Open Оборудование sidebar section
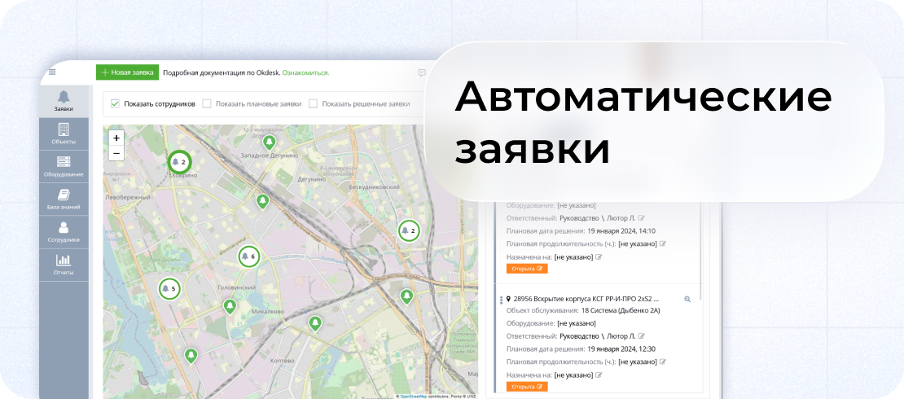The width and height of the screenshot is (904, 399). 64,166
